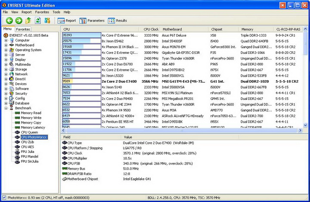The image size is (310, 202).
Task: Select the Motherboard tree icon
Action: pyautogui.click(x=12, y=45)
